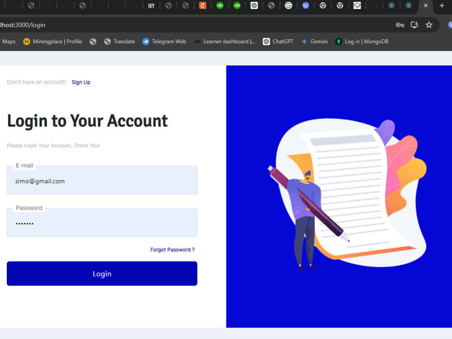
Task: Open the Learner dashboard bookmark
Action: coord(225,42)
